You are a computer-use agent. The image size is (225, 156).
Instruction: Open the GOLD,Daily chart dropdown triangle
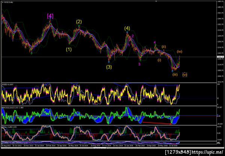(3, 2)
